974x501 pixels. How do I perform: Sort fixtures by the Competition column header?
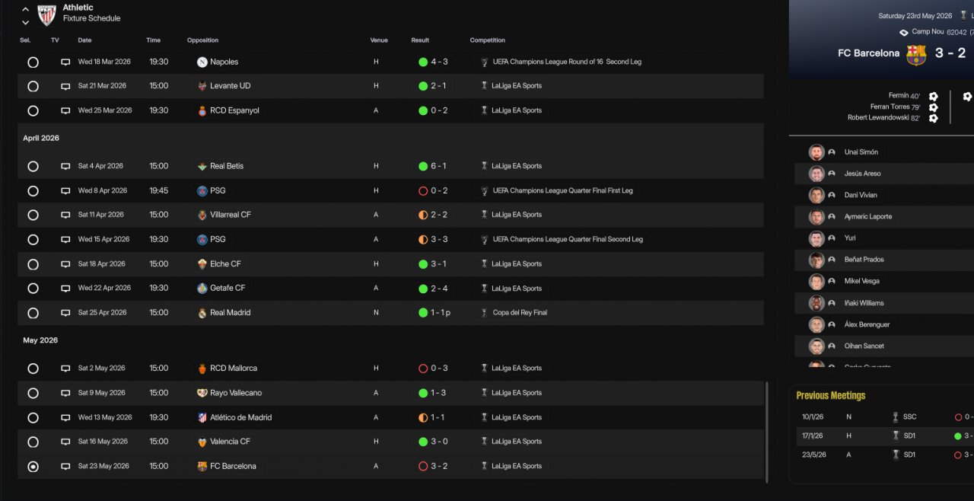487,40
